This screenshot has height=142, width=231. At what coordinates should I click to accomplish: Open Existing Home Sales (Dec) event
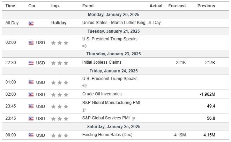pos(107,135)
